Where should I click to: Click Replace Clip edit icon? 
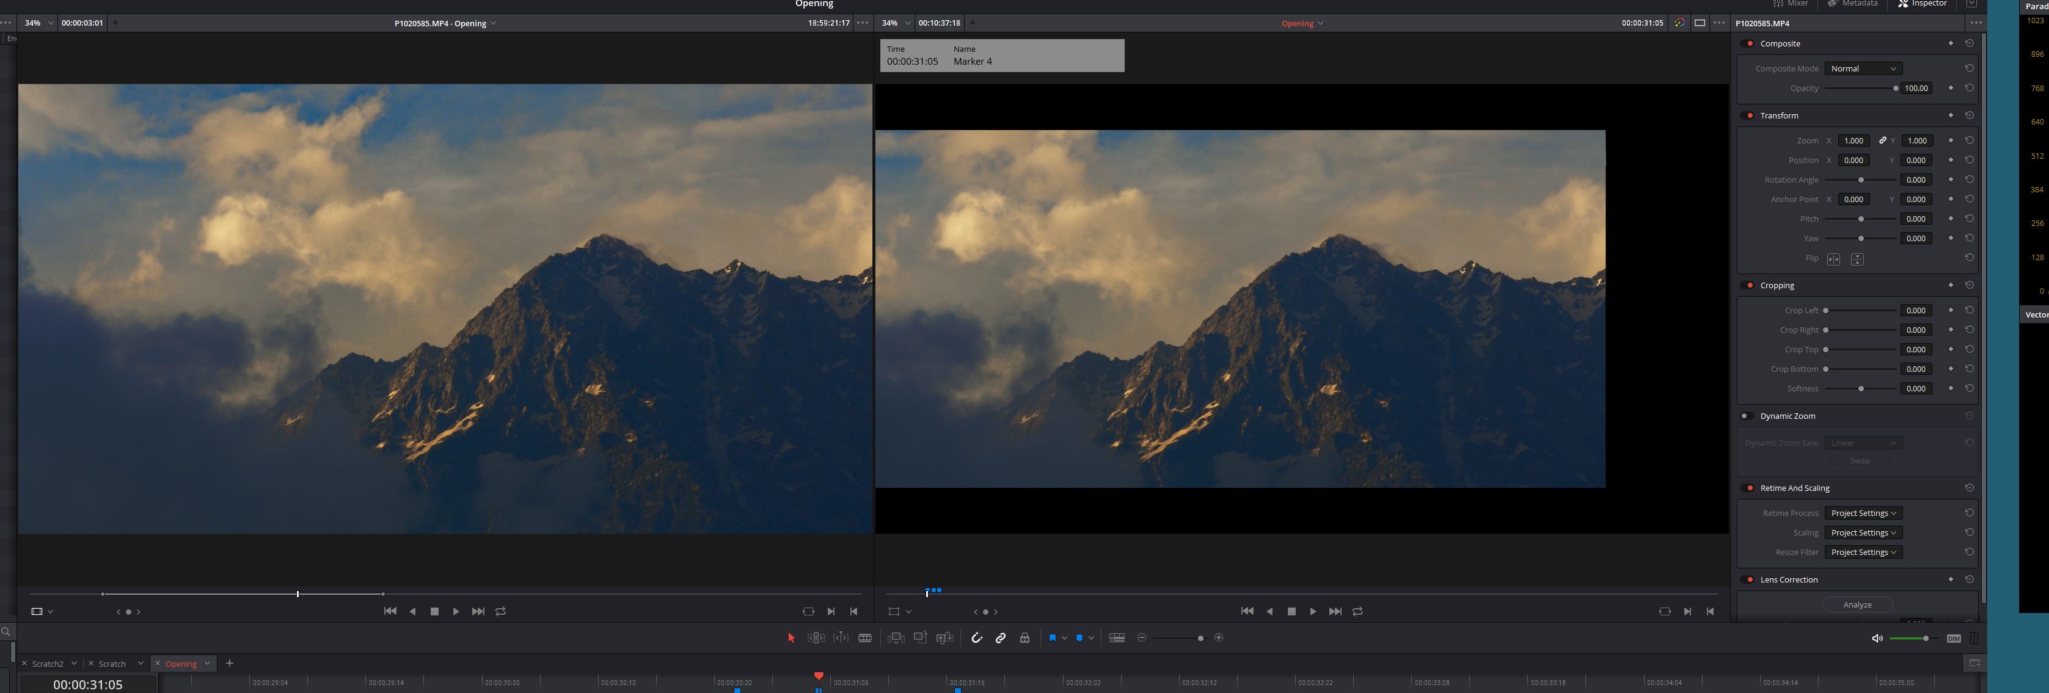tap(945, 638)
